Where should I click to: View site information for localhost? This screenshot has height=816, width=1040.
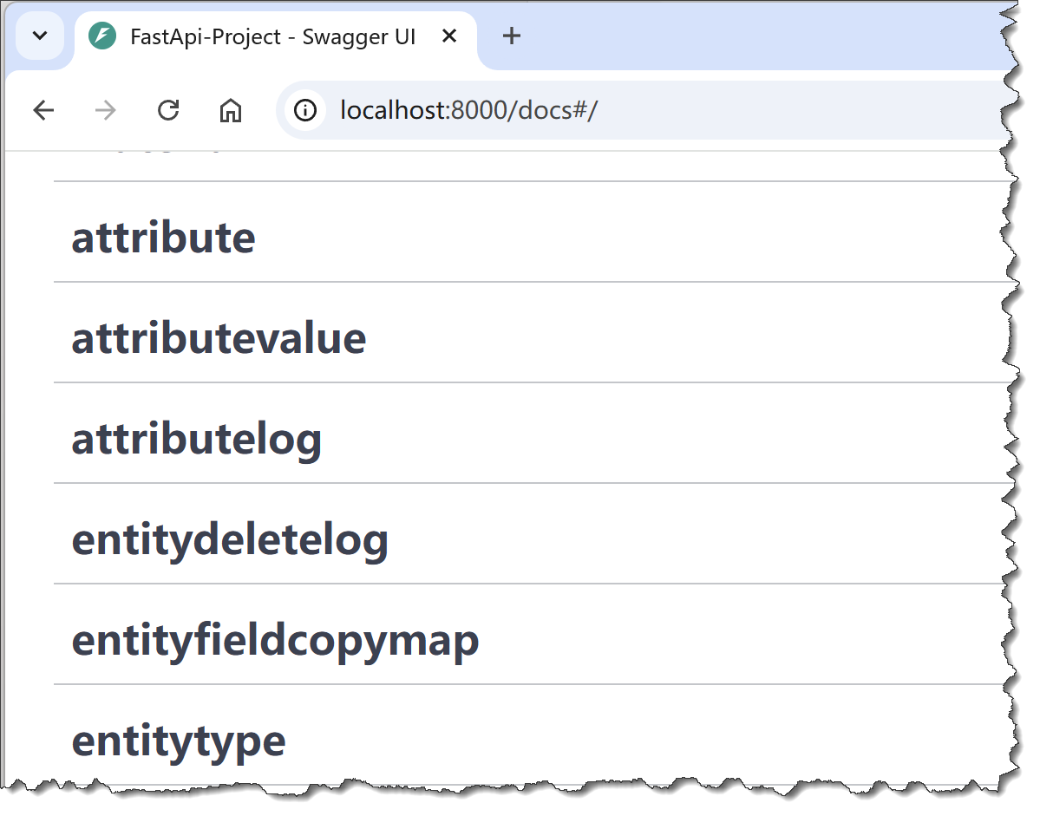[304, 110]
